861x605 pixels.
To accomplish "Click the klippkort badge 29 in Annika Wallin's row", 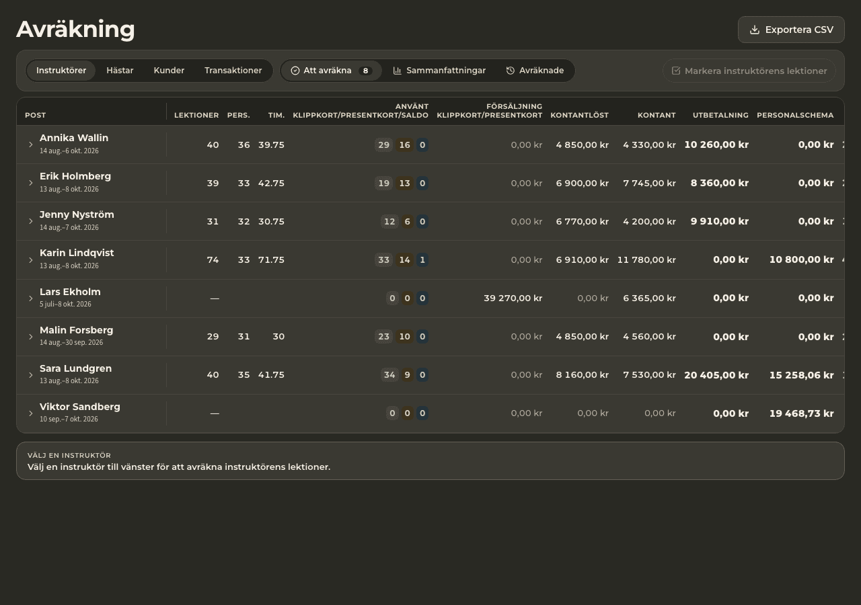I will pyautogui.click(x=383, y=145).
